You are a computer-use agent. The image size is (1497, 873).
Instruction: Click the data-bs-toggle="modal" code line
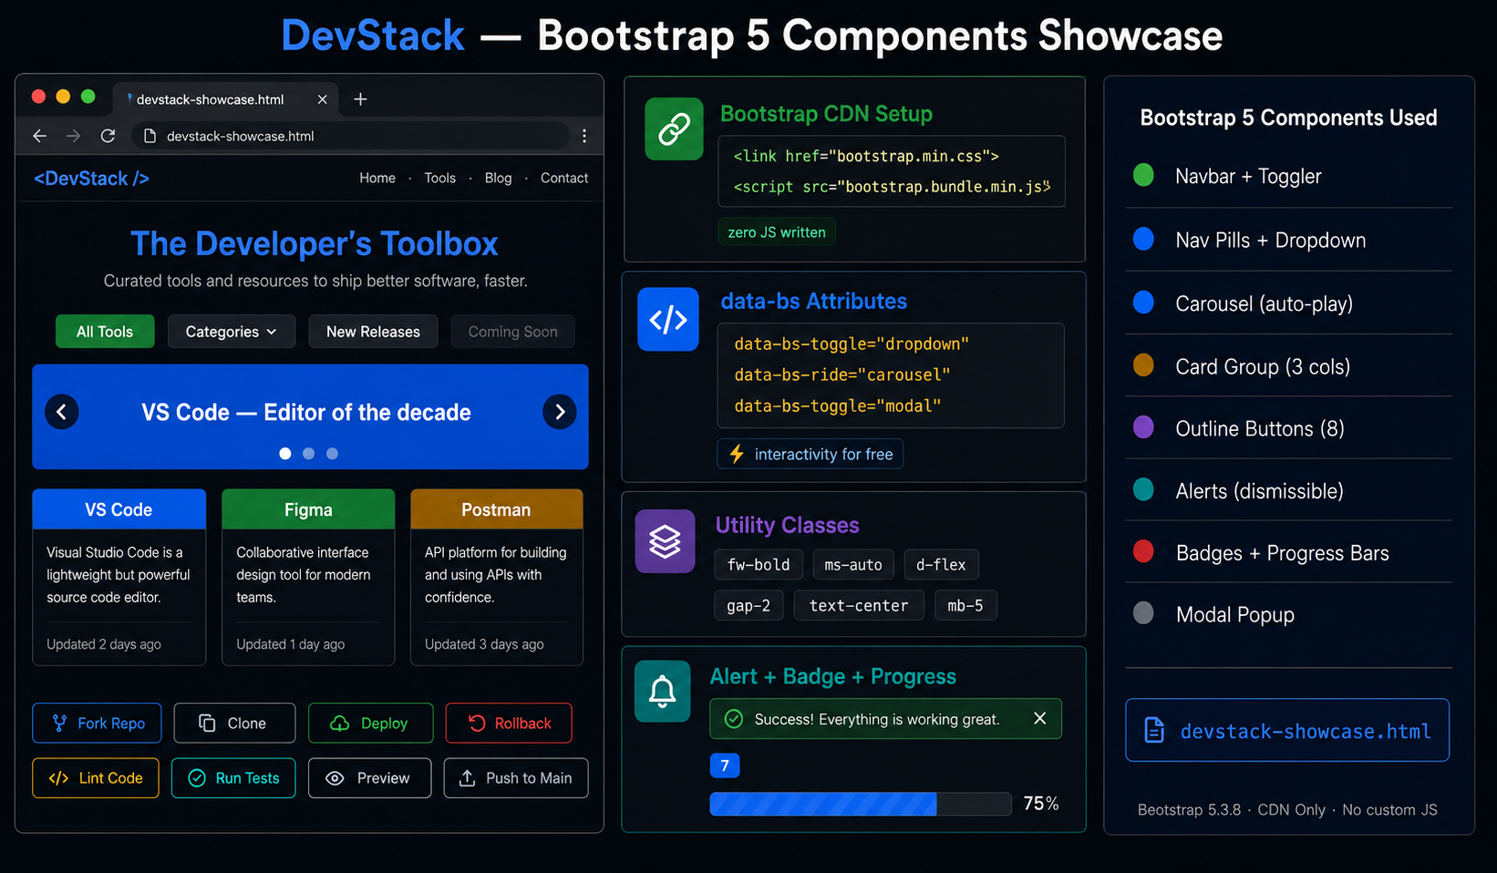(x=838, y=406)
